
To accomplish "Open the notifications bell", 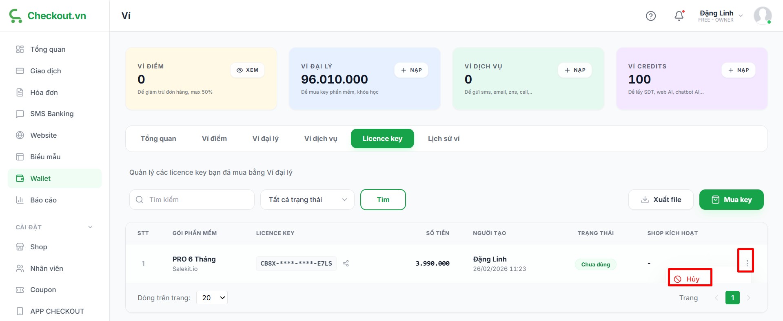I will click(x=679, y=16).
